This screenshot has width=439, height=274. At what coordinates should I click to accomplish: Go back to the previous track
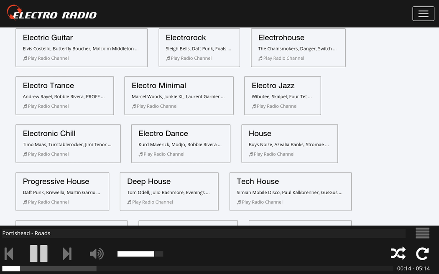(9, 254)
